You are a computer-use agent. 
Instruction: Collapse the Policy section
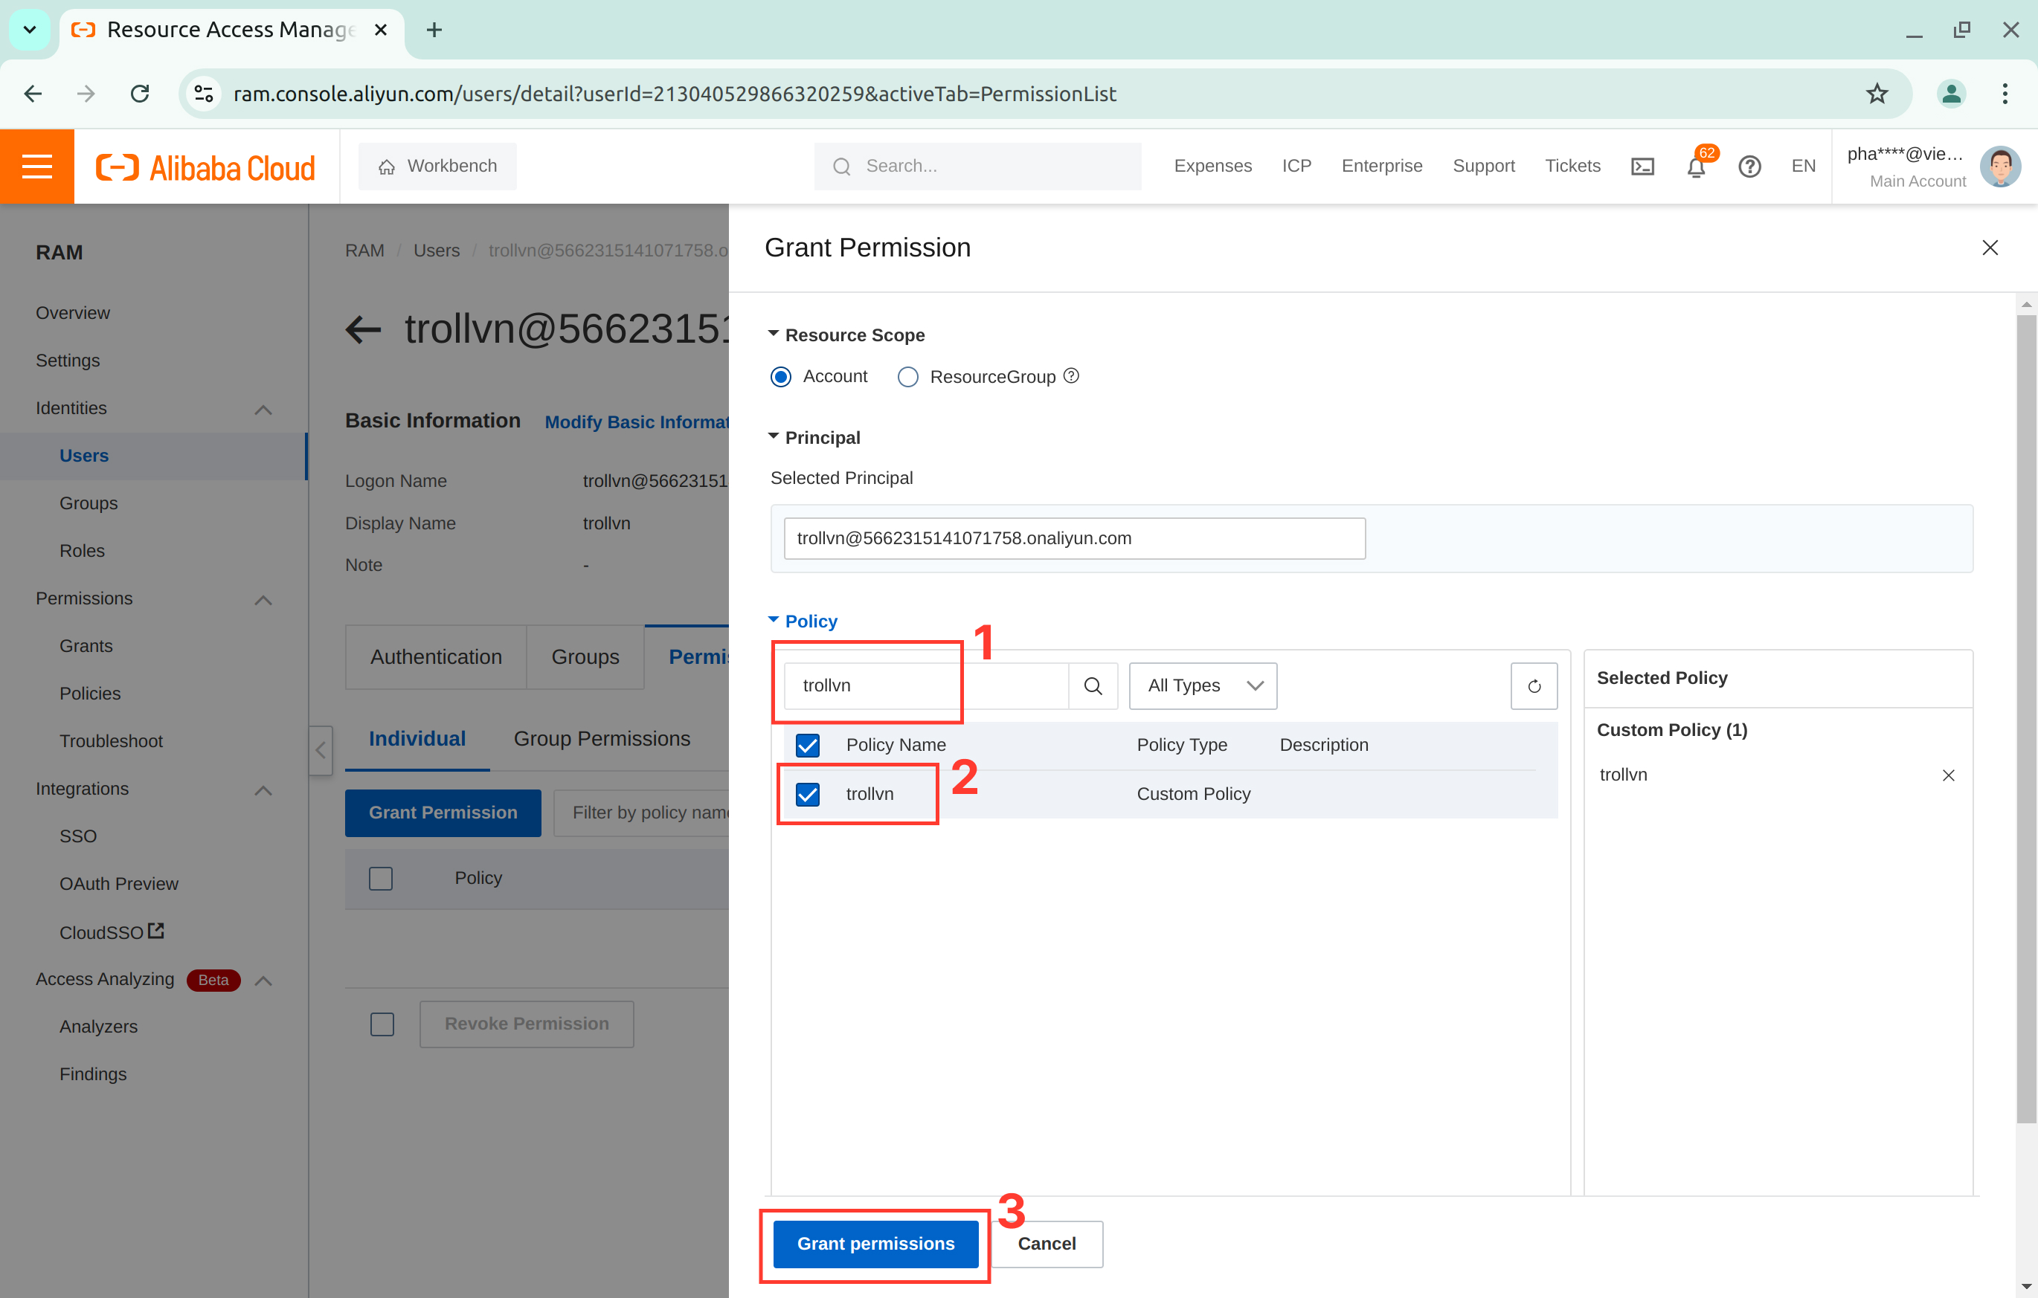tap(773, 620)
